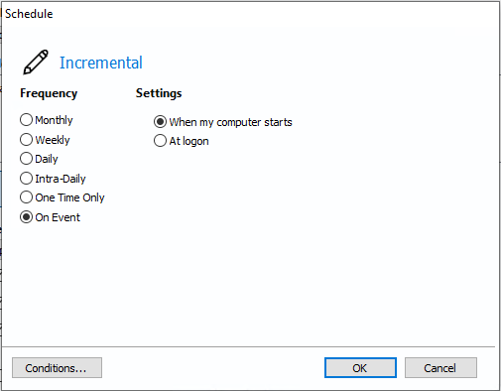The height and width of the screenshot is (391, 501).
Task: Click the Schedule window title
Action: point(29,14)
